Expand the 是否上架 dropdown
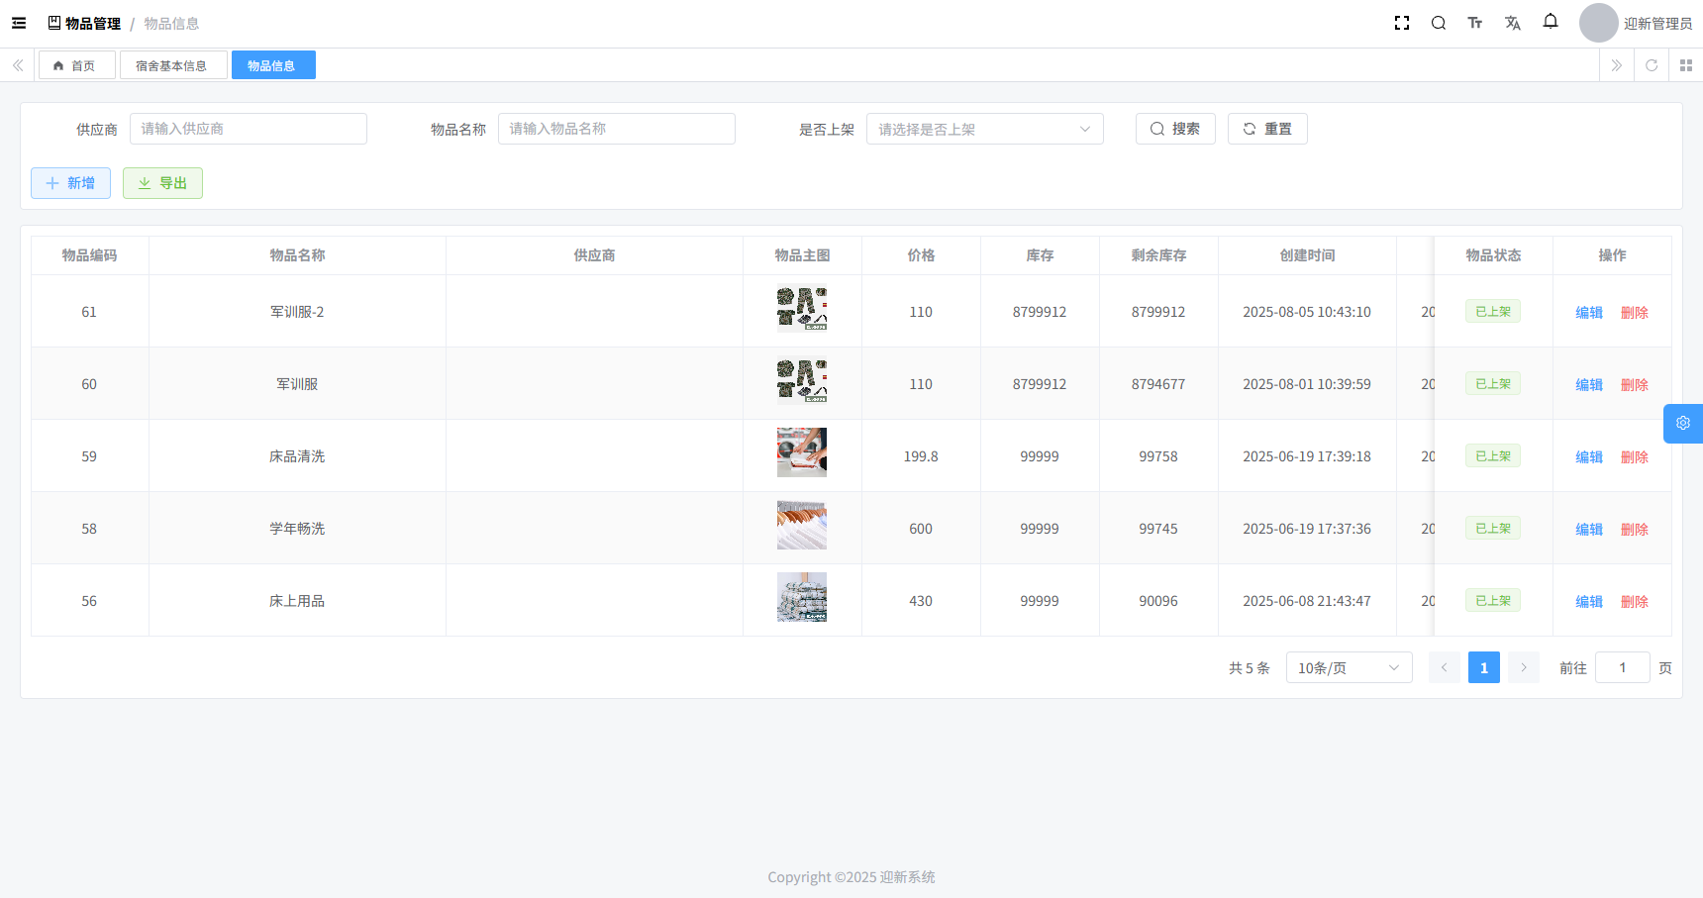 coord(984,129)
